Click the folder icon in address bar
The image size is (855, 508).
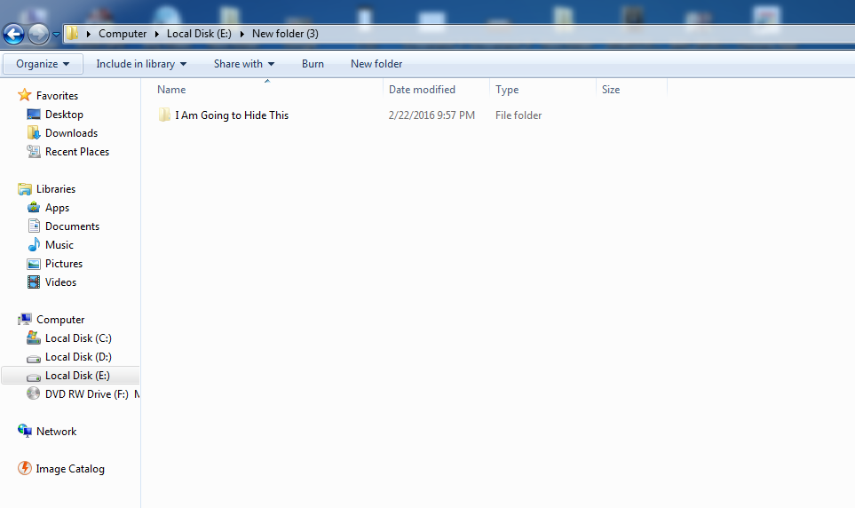click(x=72, y=34)
